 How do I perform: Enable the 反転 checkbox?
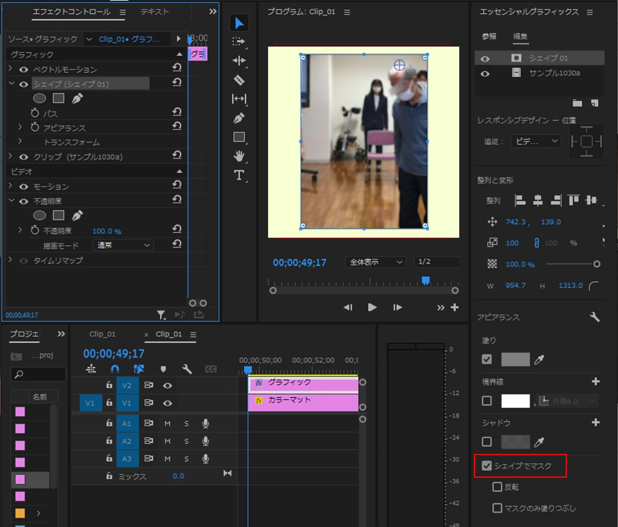[x=497, y=487]
